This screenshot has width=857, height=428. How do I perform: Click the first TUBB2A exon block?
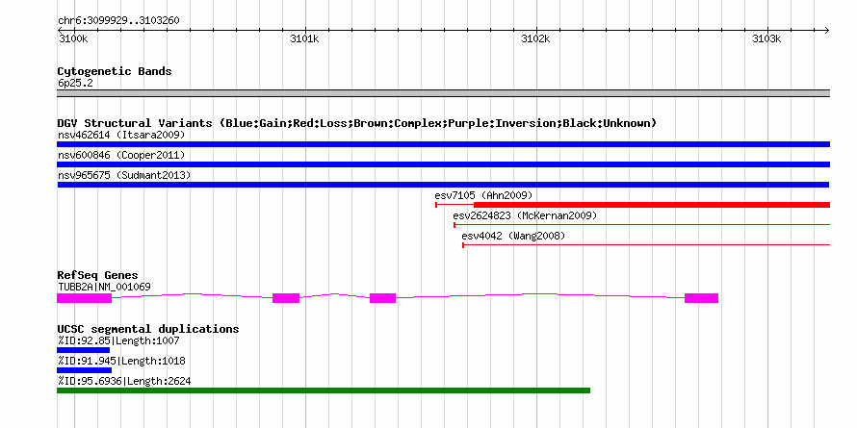pos(84,298)
